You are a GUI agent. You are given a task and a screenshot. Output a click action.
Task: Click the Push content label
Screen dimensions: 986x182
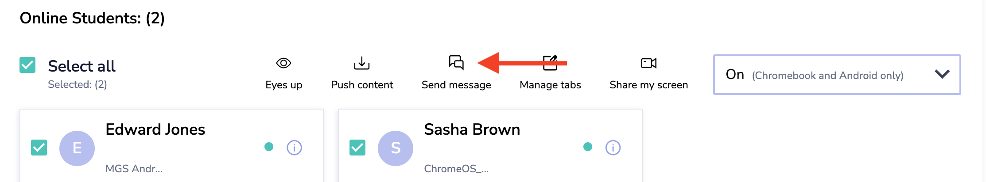click(x=362, y=85)
